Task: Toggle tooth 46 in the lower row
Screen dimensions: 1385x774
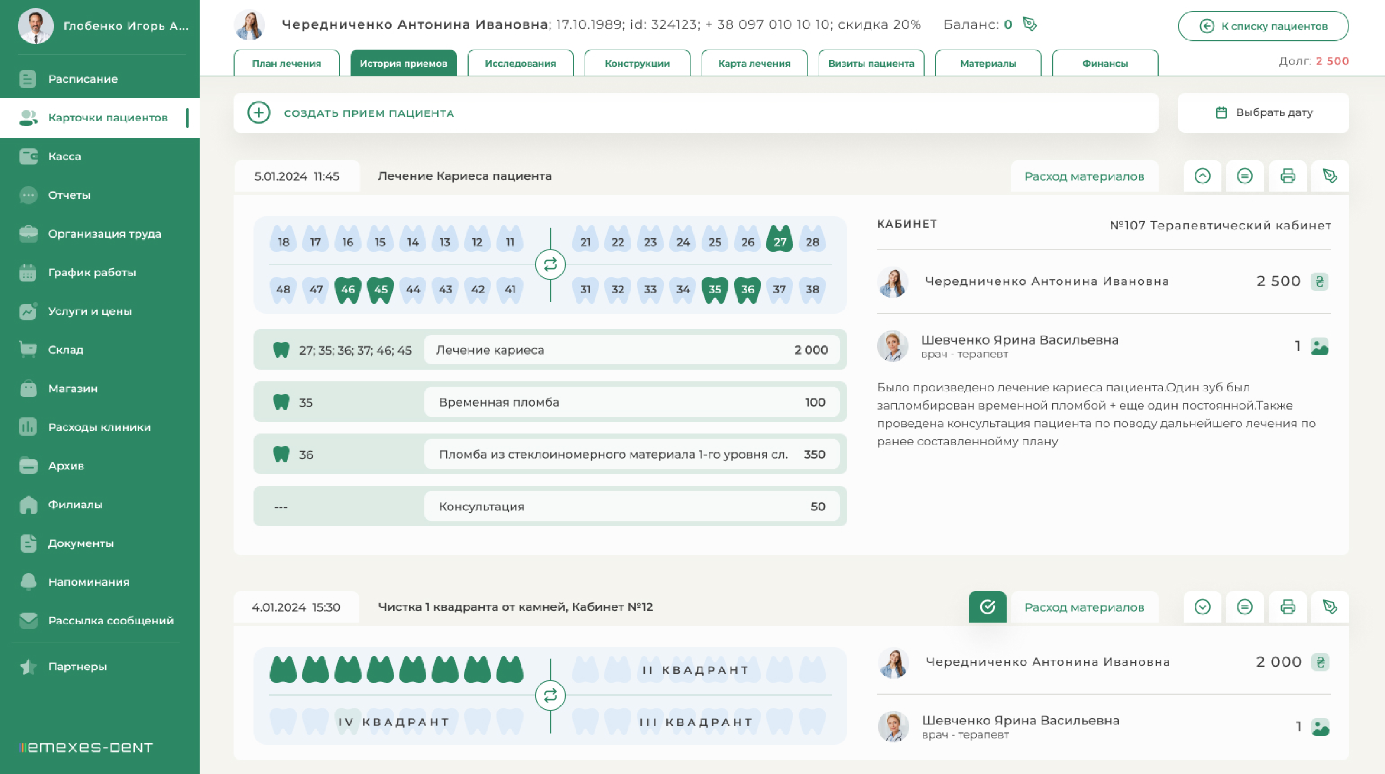Action: click(348, 289)
